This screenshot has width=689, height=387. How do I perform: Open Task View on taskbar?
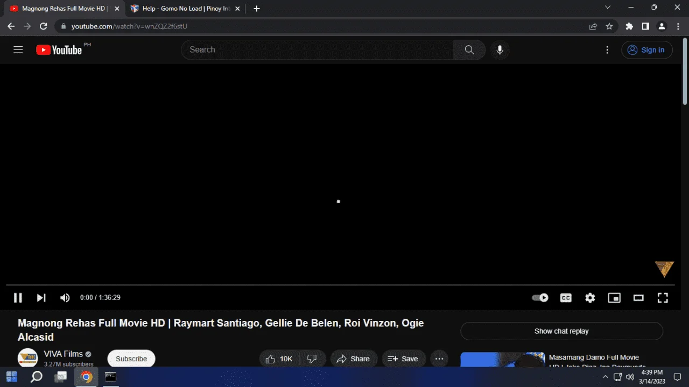click(61, 377)
